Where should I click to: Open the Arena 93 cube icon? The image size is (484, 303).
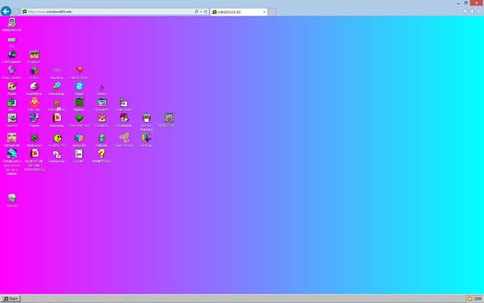pyautogui.click(x=79, y=140)
